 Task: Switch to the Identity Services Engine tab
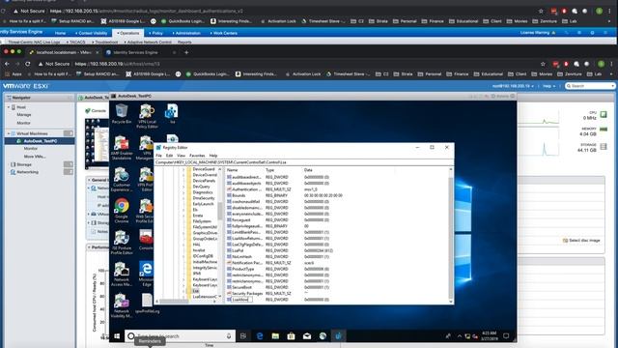click(136, 52)
